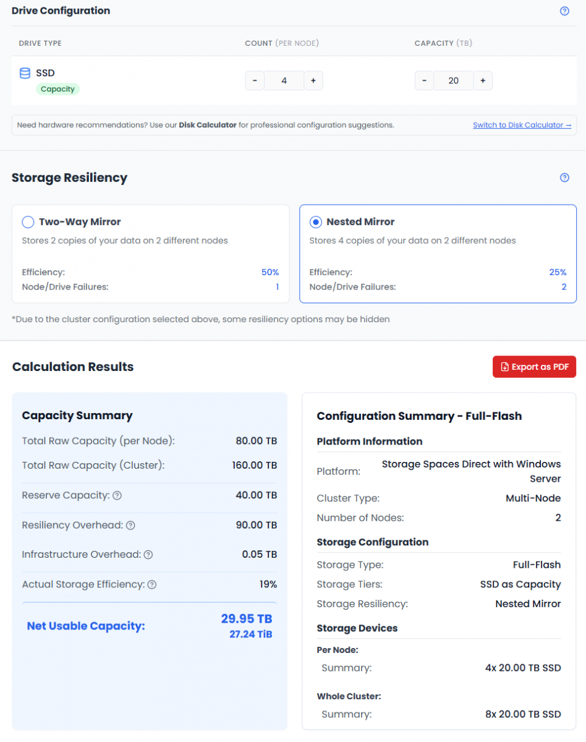This screenshot has height=742, width=586.
Task: Decrease the SSD capacity in TB
Action: [424, 81]
